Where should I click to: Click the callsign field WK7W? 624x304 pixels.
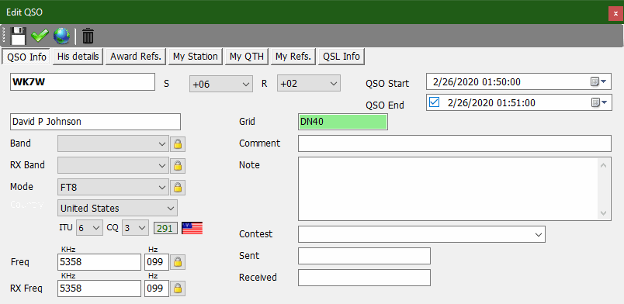pos(82,82)
